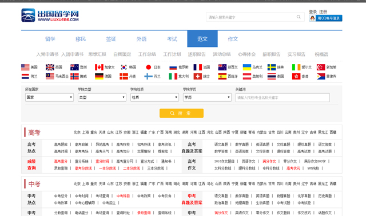Click the 关键词 school name input field
The width and height of the screenshot is (366, 216).
pyautogui.click(x=283, y=98)
